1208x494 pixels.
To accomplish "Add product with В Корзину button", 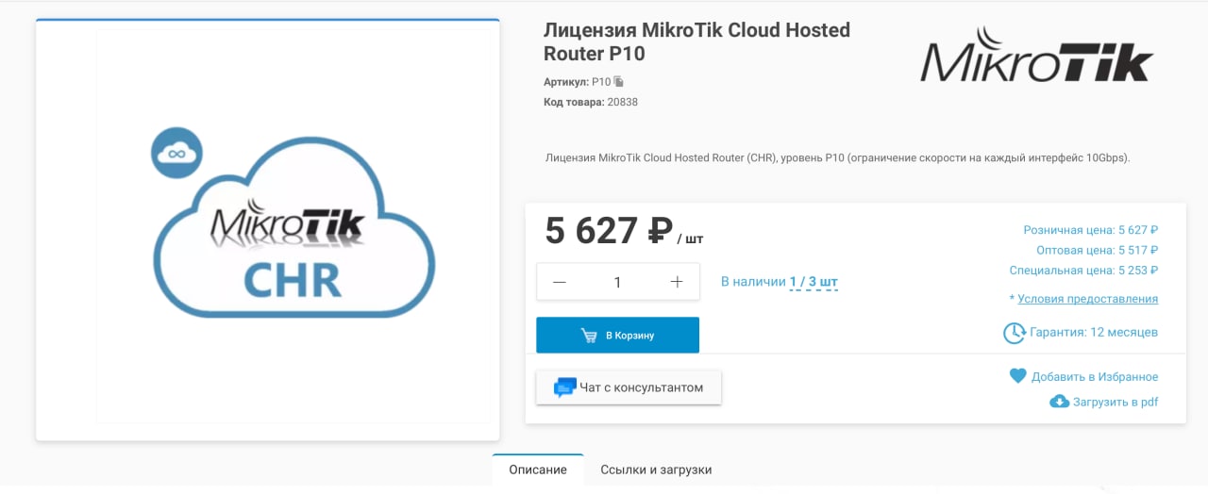I will 617,336.
